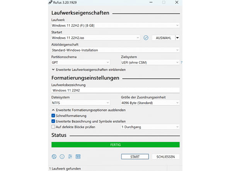Open the 1 Durchgang passes dropdown
This screenshot has height=171, width=232.
pos(150,127)
